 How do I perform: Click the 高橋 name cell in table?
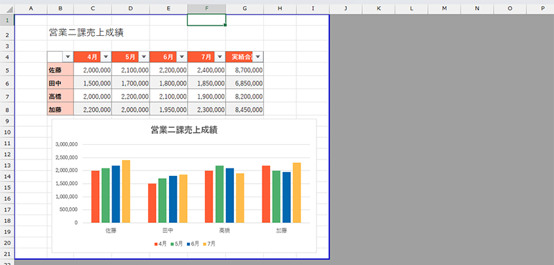point(60,97)
